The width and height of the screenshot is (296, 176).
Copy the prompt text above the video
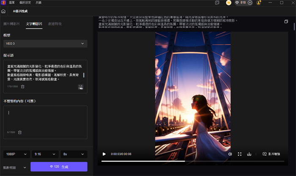(x=286, y=22)
